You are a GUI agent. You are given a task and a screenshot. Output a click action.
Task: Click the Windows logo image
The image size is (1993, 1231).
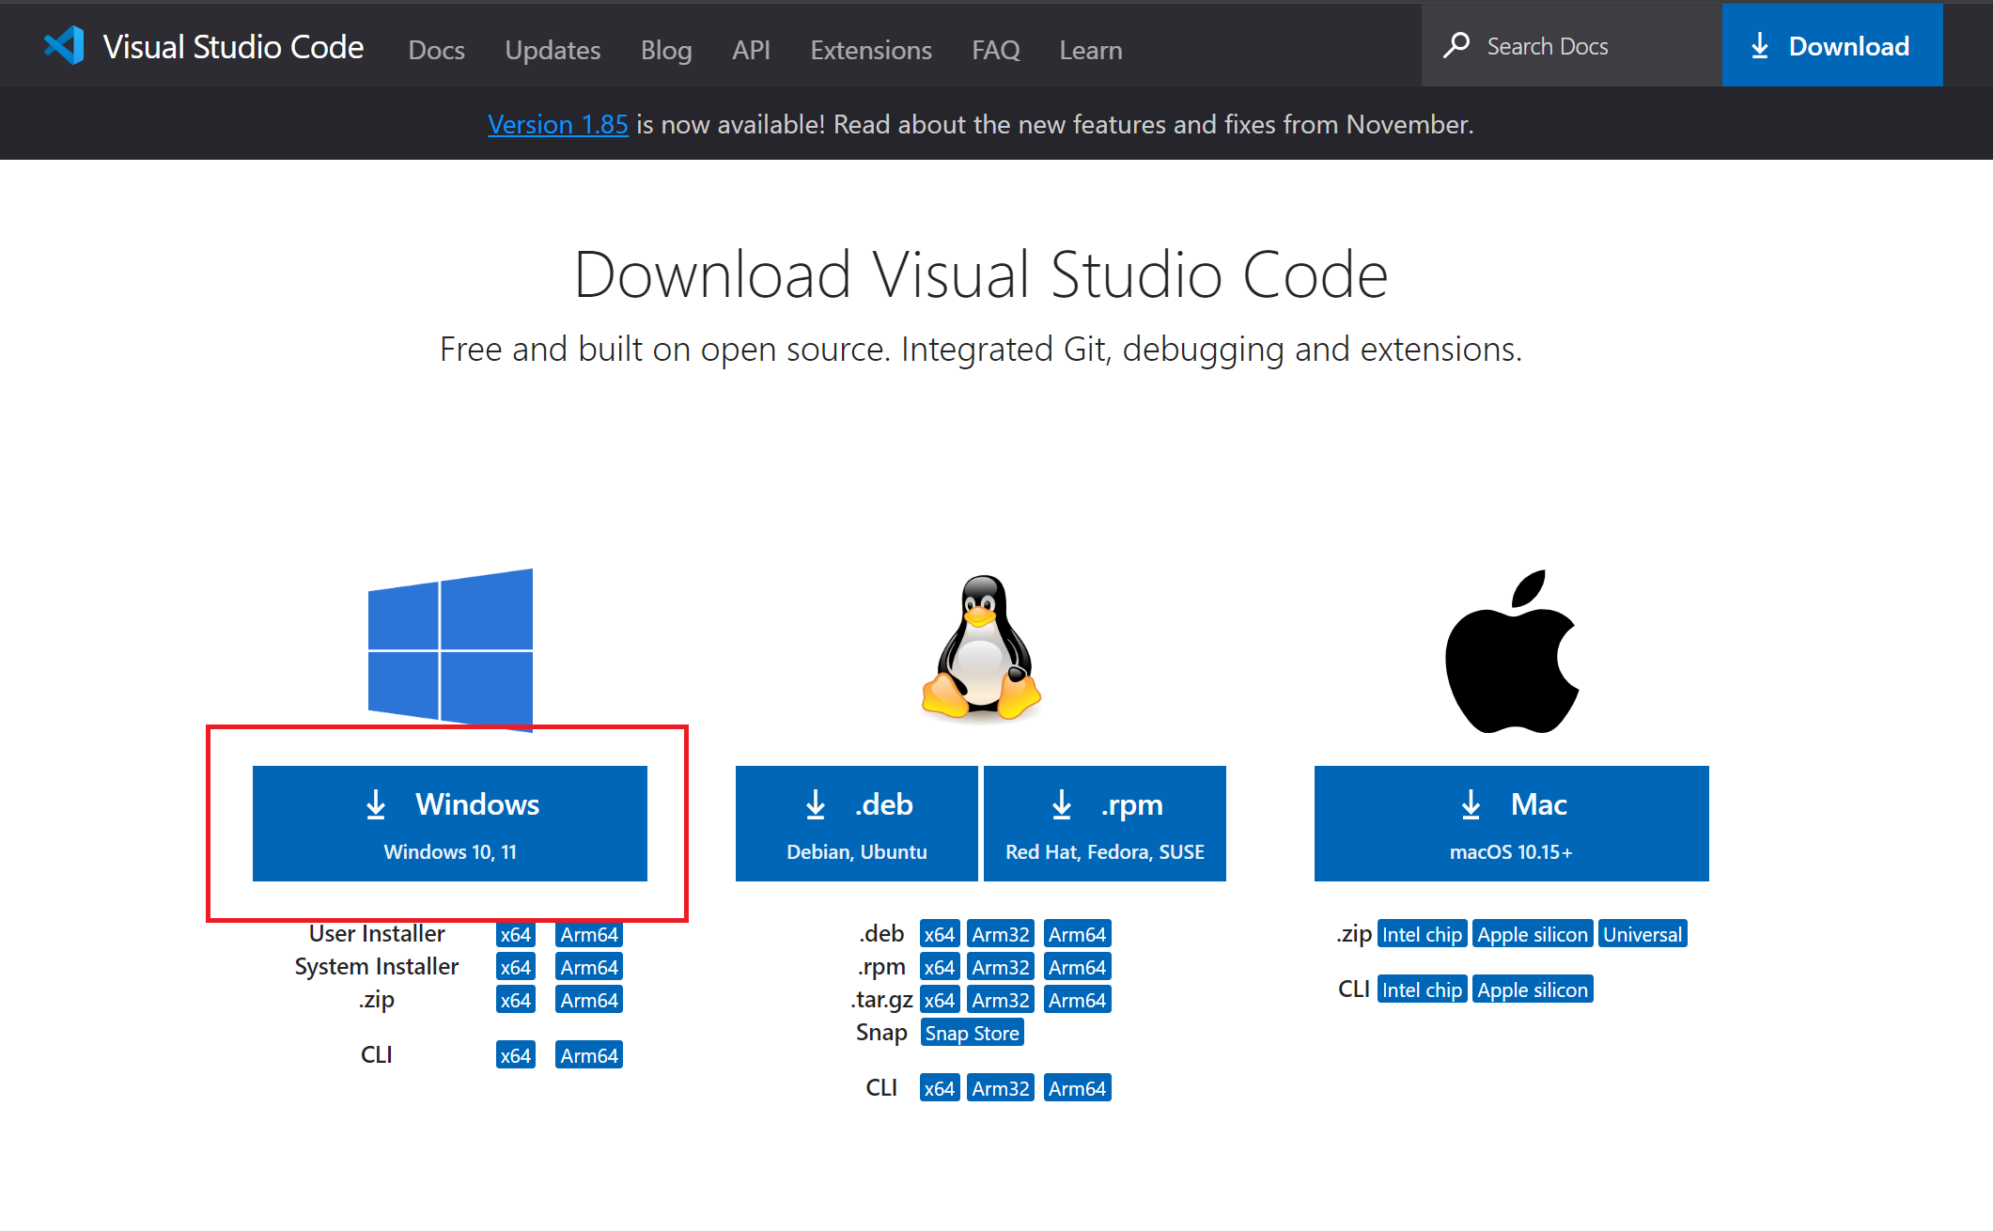(450, 648)
